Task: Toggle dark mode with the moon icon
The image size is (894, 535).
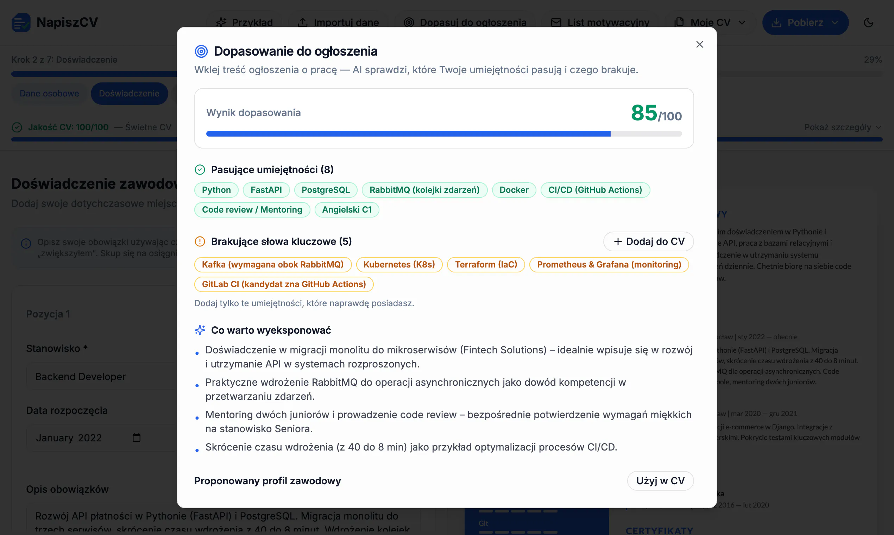Action: [x=868, y=23]
